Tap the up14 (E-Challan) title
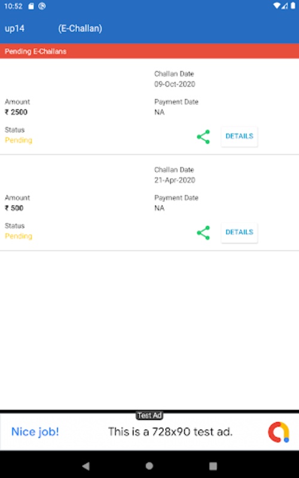This screenshot has width=299, height=478. [53, 28]
